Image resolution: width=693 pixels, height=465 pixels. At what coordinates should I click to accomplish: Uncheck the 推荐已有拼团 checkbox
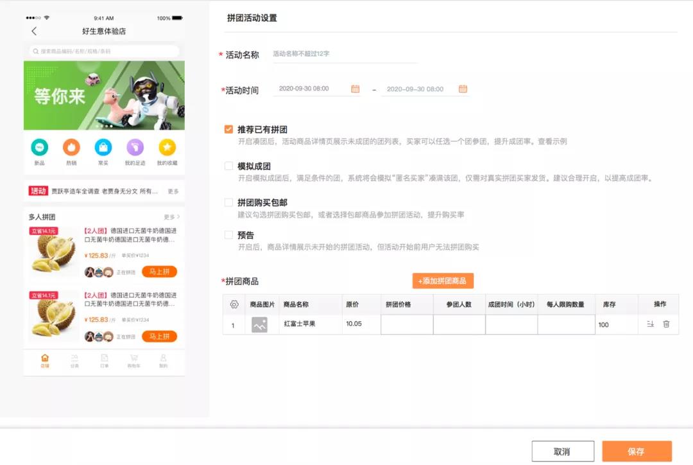[x=228, y=129]
